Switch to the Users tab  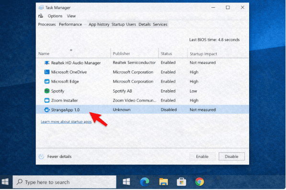tap(131, 24)
